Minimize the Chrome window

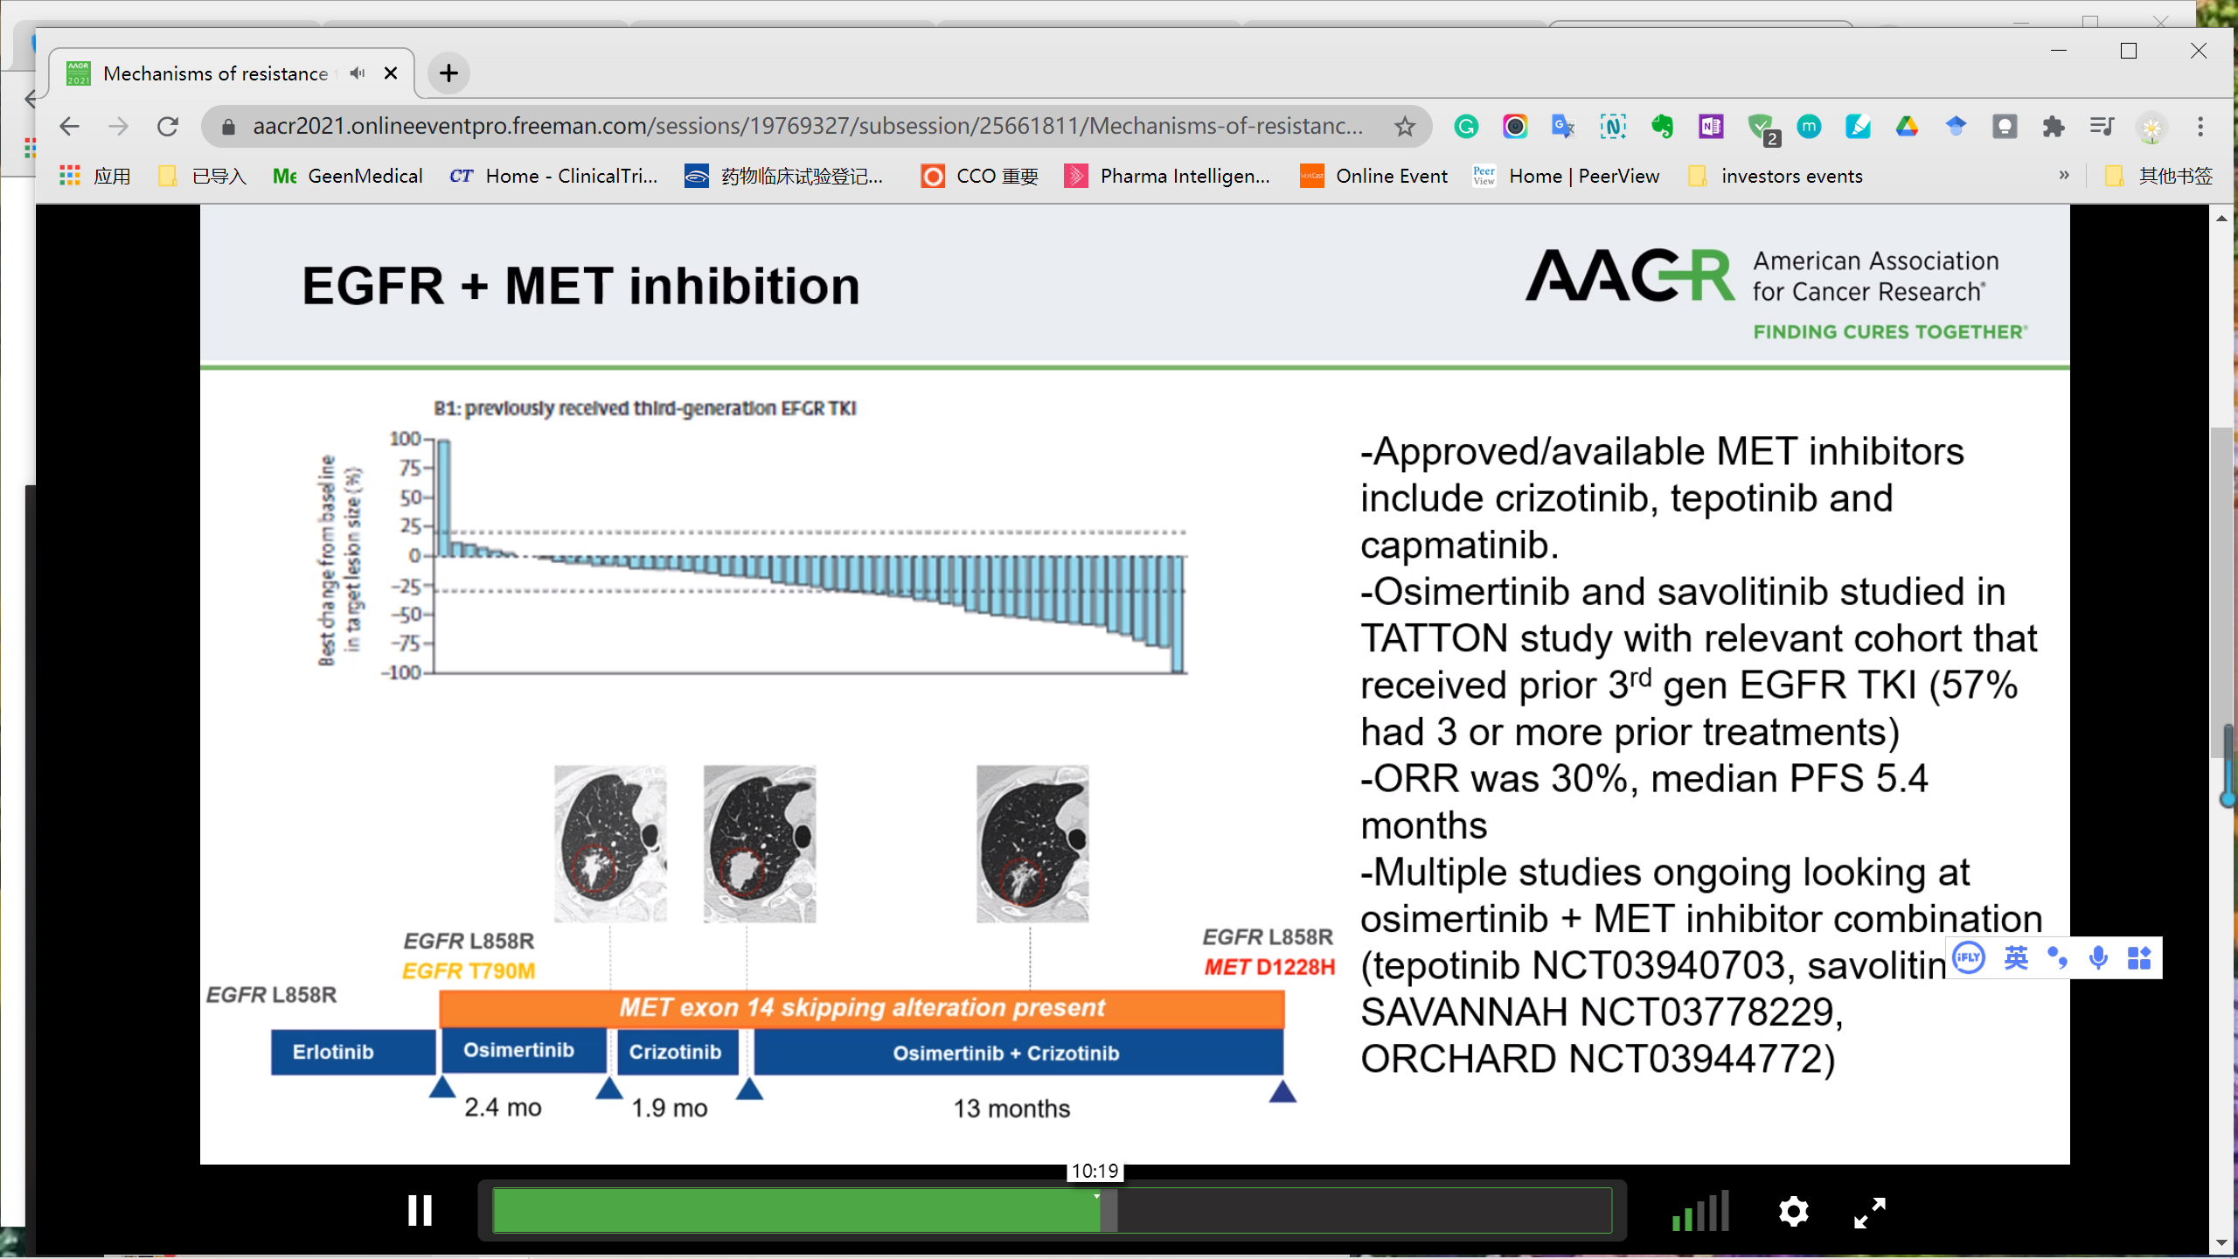pyautogui.click(x=2059, y=51)
